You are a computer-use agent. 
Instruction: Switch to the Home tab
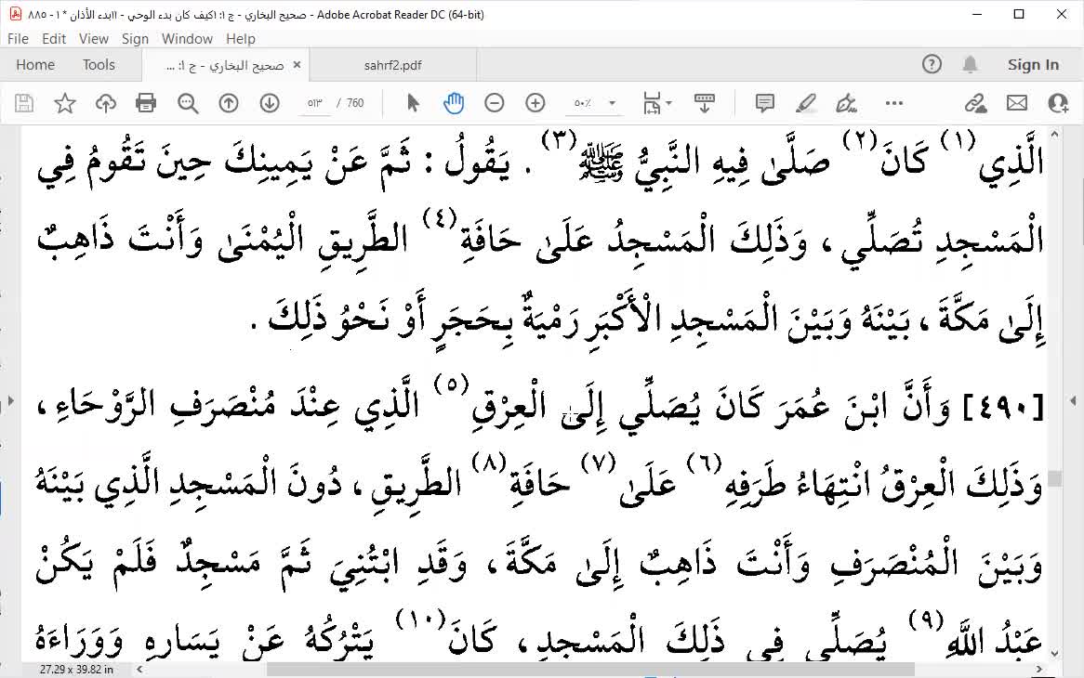35,65
